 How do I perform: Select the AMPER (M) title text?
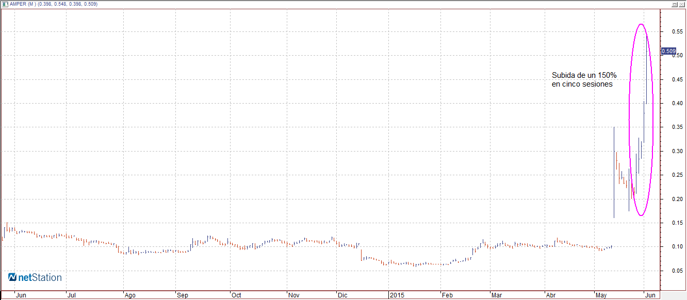pos(23,4)
